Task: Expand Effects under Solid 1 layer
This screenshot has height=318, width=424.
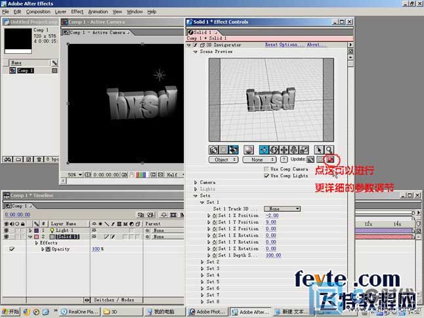Action: coord(37,243)
